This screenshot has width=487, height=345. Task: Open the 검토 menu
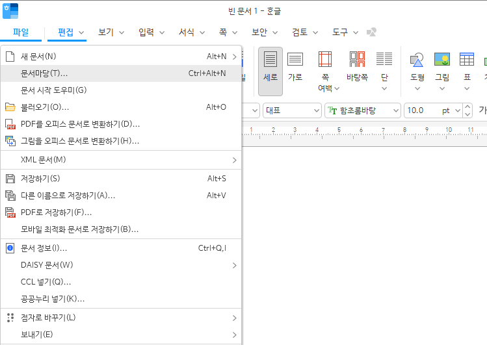coord(300,32)
